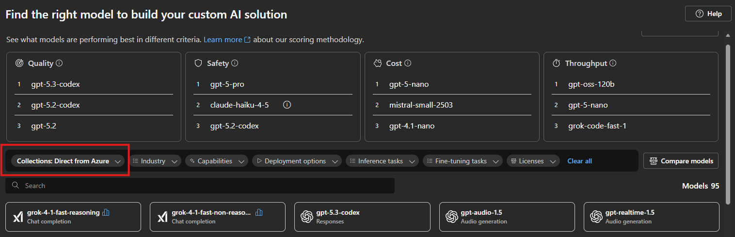Open the Inference tasks filter
Viewport: 735px width, 237px height.
[382, 161]
